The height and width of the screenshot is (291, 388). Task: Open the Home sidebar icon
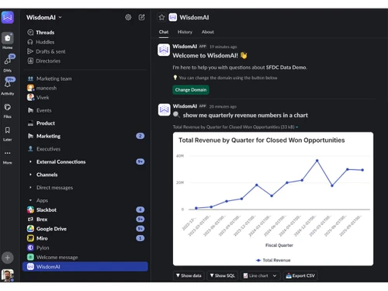(8, 38)
